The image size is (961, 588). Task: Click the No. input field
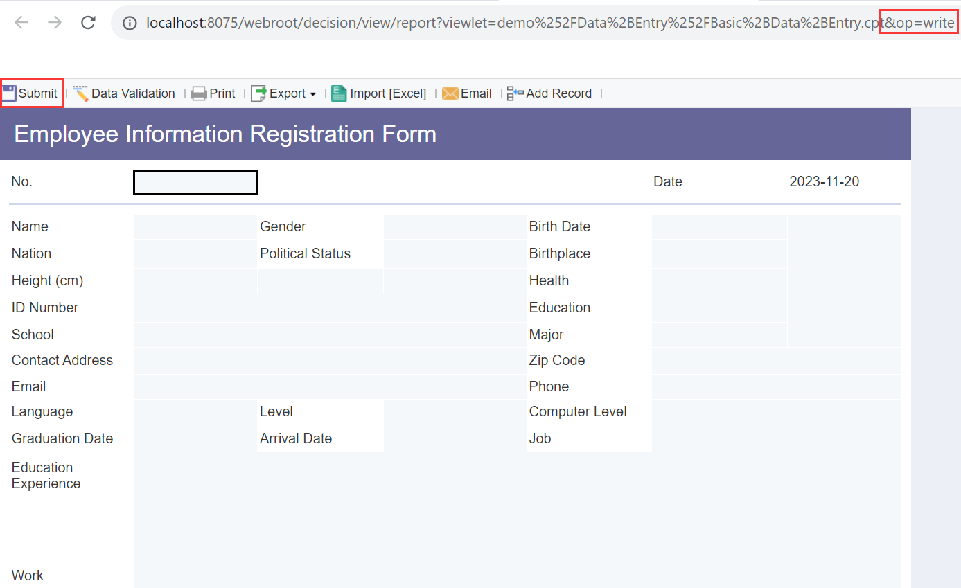(x=195, y=181)
